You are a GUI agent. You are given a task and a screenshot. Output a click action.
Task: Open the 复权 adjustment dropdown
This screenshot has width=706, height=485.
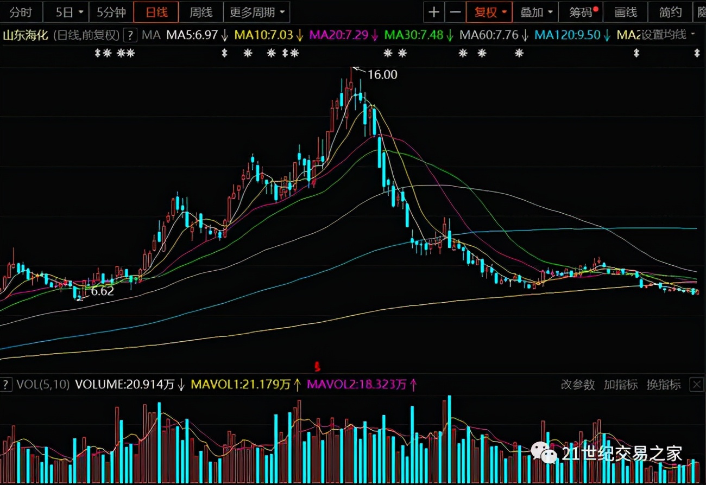pyautogui.click(x=489, y=12)
